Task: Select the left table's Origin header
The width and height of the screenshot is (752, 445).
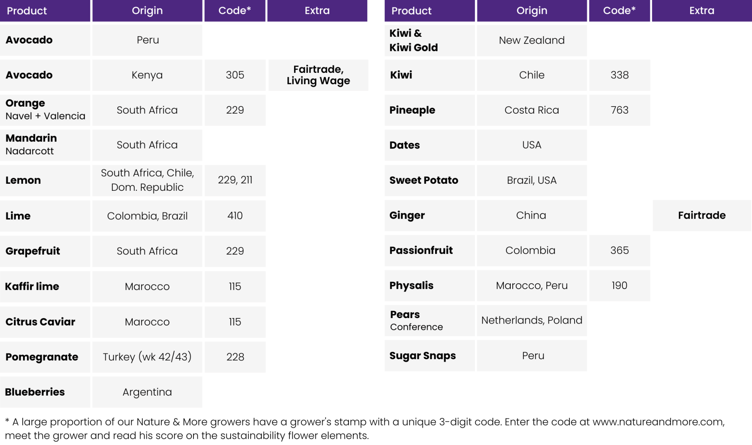Action: click(147, 11)
